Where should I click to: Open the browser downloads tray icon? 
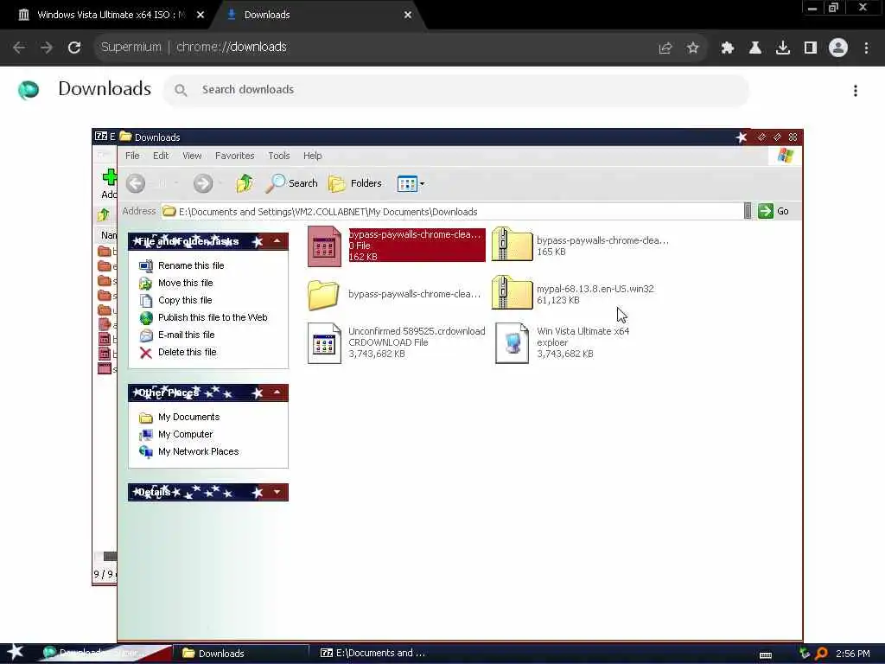click(783, 48)
